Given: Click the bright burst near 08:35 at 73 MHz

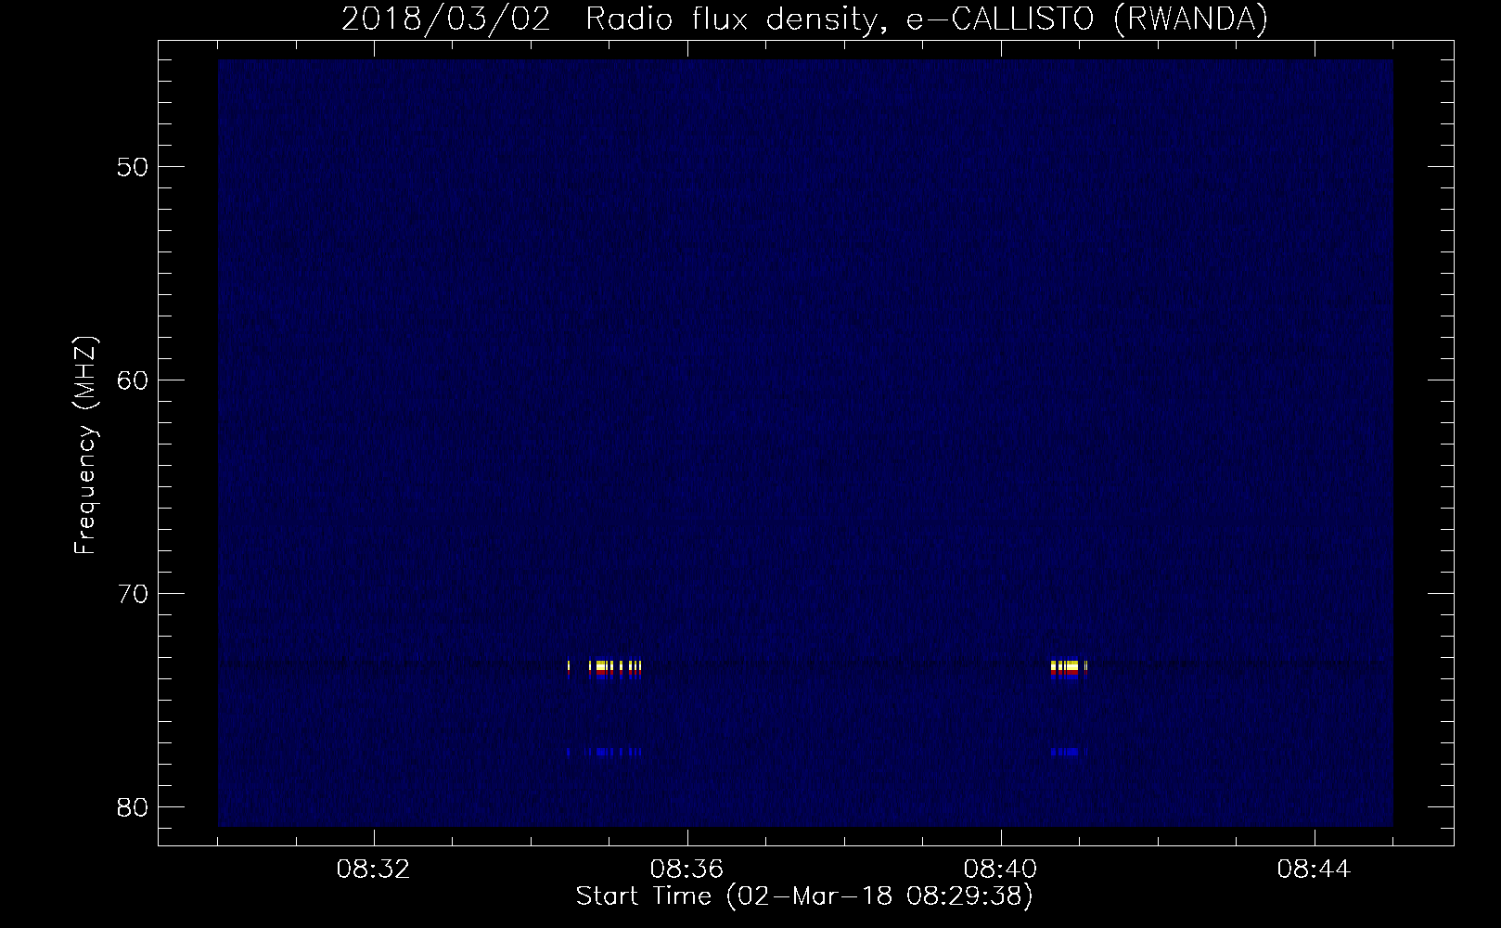Looking at the screenshot, I should point(605,668).
